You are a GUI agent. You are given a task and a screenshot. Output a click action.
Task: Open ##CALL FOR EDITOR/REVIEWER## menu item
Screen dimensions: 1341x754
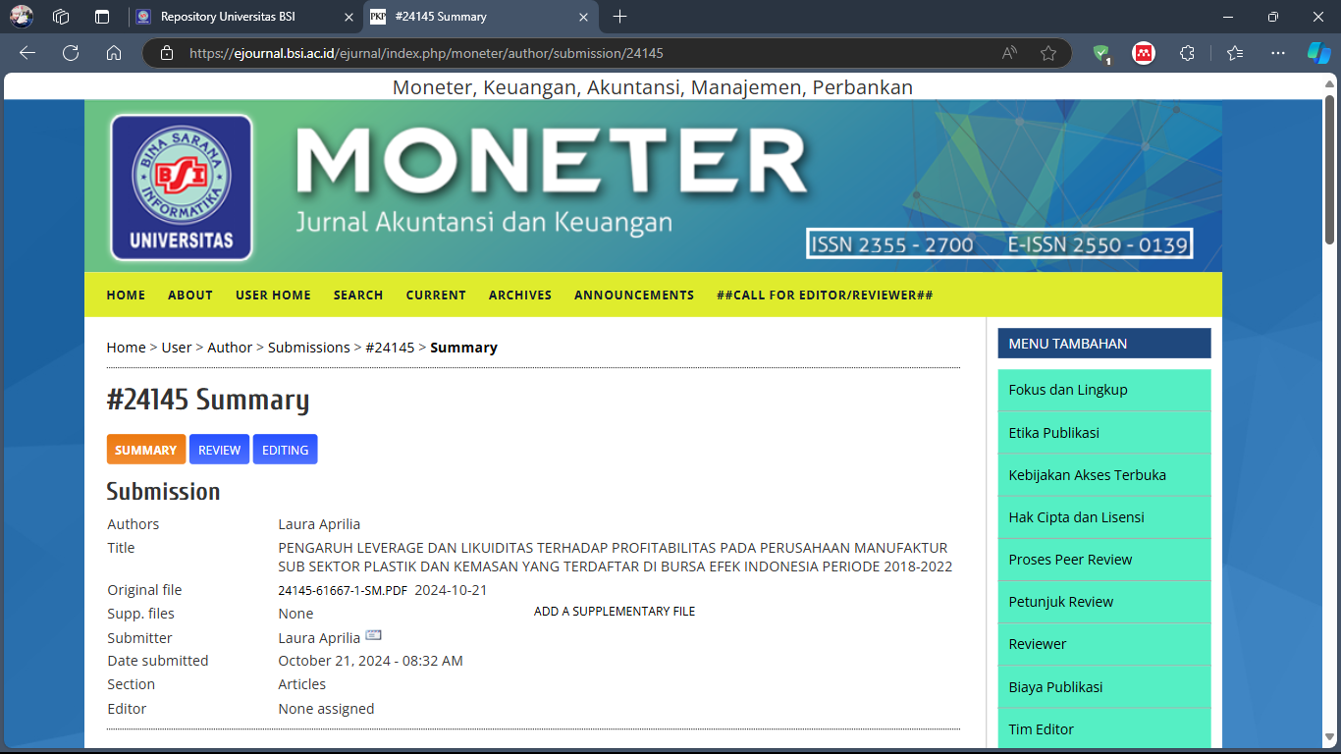825,295
